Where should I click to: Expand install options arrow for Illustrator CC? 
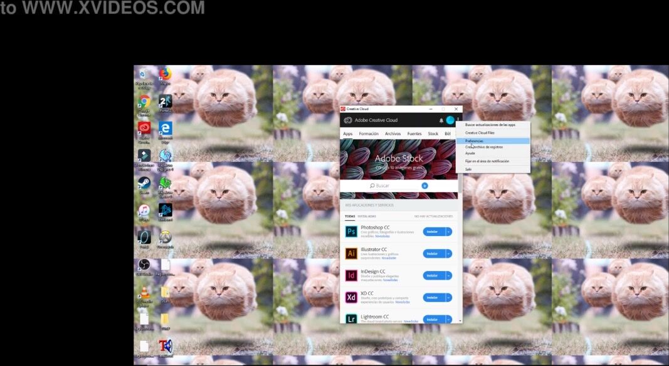(x=449, y=253)
